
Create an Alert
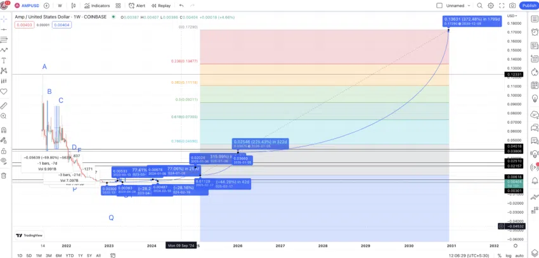(137, 6)
